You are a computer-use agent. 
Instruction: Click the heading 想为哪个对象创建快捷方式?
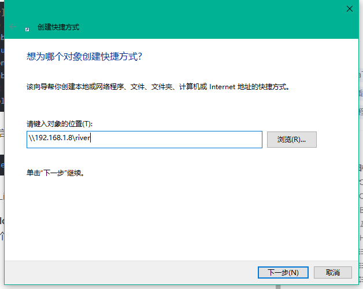pos(84,56)
